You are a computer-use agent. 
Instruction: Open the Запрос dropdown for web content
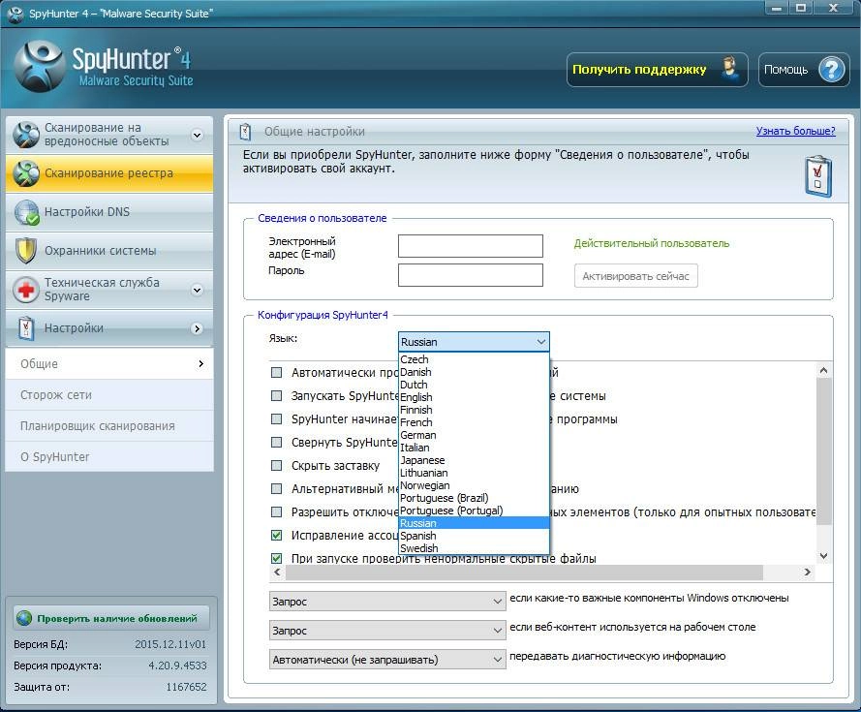click(x=387, y=631)
